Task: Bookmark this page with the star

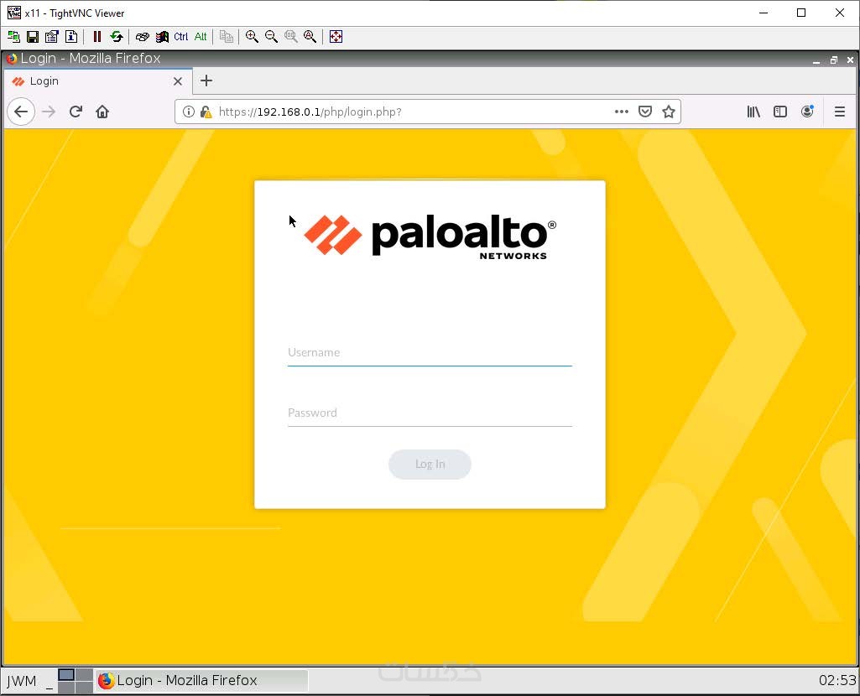Action: pos(668,112)
